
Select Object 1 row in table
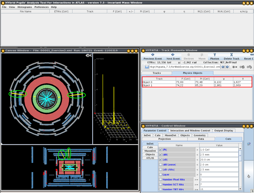[159, 85]
